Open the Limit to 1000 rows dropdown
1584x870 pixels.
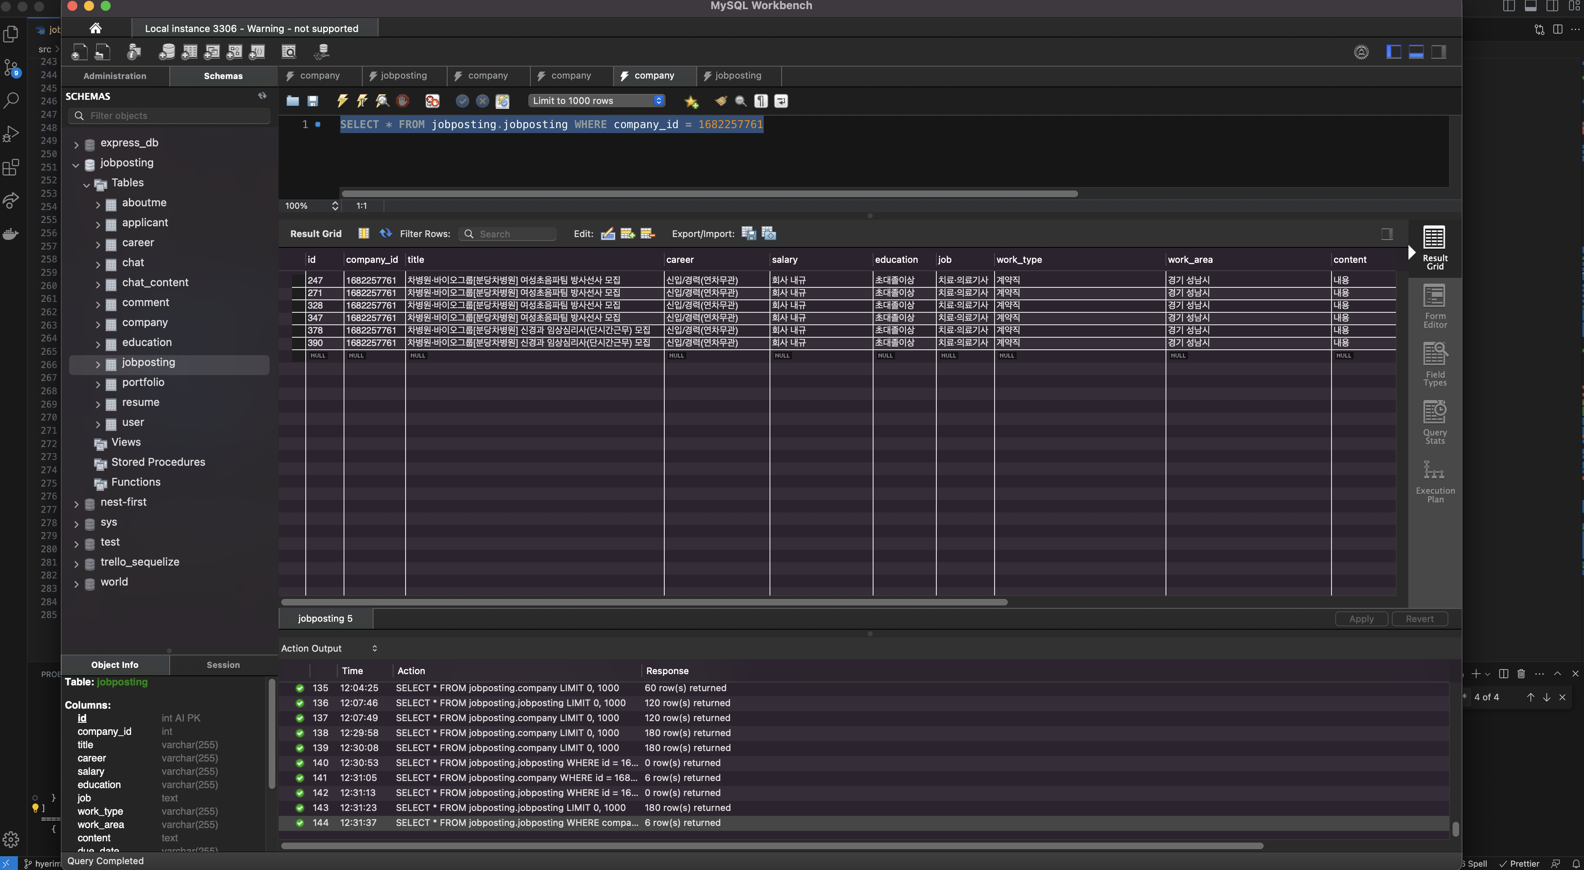coord(596,101)
